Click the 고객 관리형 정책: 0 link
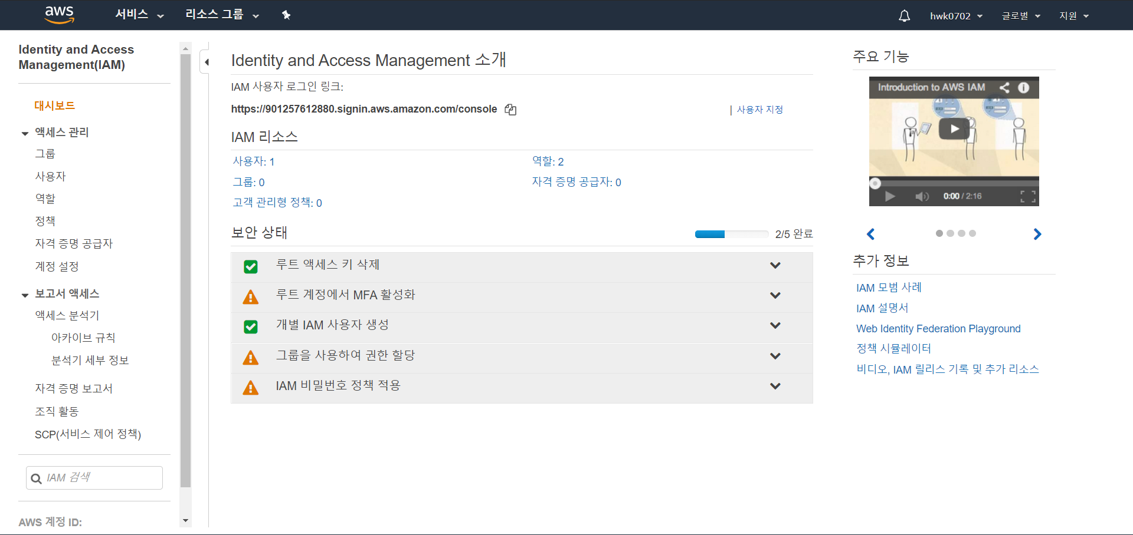This screenshot has width=1133, height=535. [x=277, y=203]
